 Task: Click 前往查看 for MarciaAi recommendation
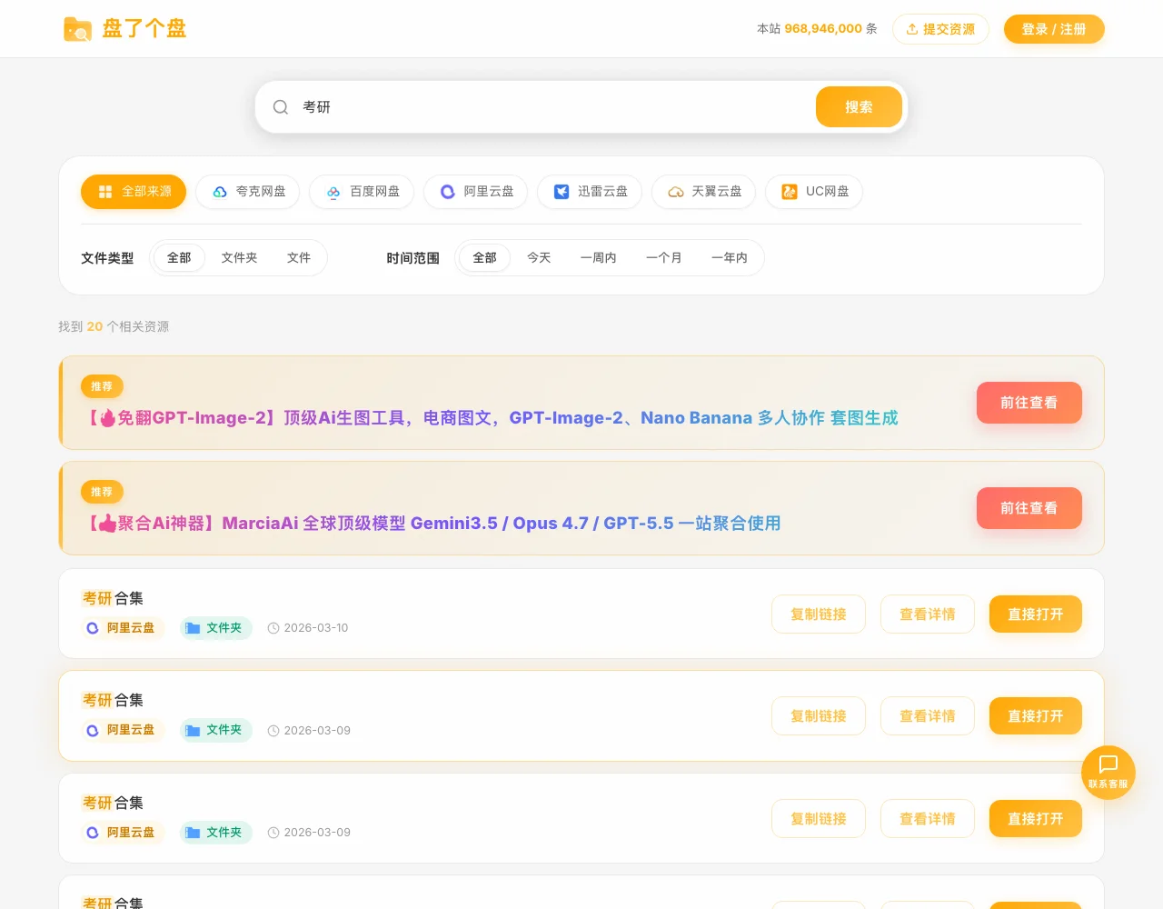click(1029, 508)
